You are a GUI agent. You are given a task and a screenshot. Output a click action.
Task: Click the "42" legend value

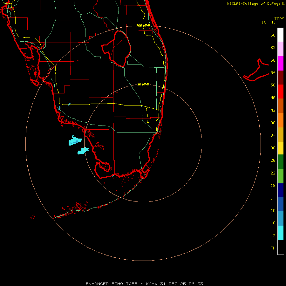click(x=273, y=110)
